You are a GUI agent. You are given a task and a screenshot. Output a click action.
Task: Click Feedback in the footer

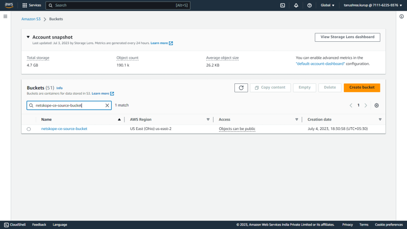click(x=39, y=225)
